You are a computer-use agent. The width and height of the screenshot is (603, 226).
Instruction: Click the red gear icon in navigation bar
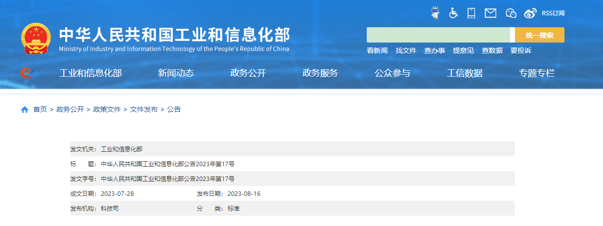(x=26, y=73)
